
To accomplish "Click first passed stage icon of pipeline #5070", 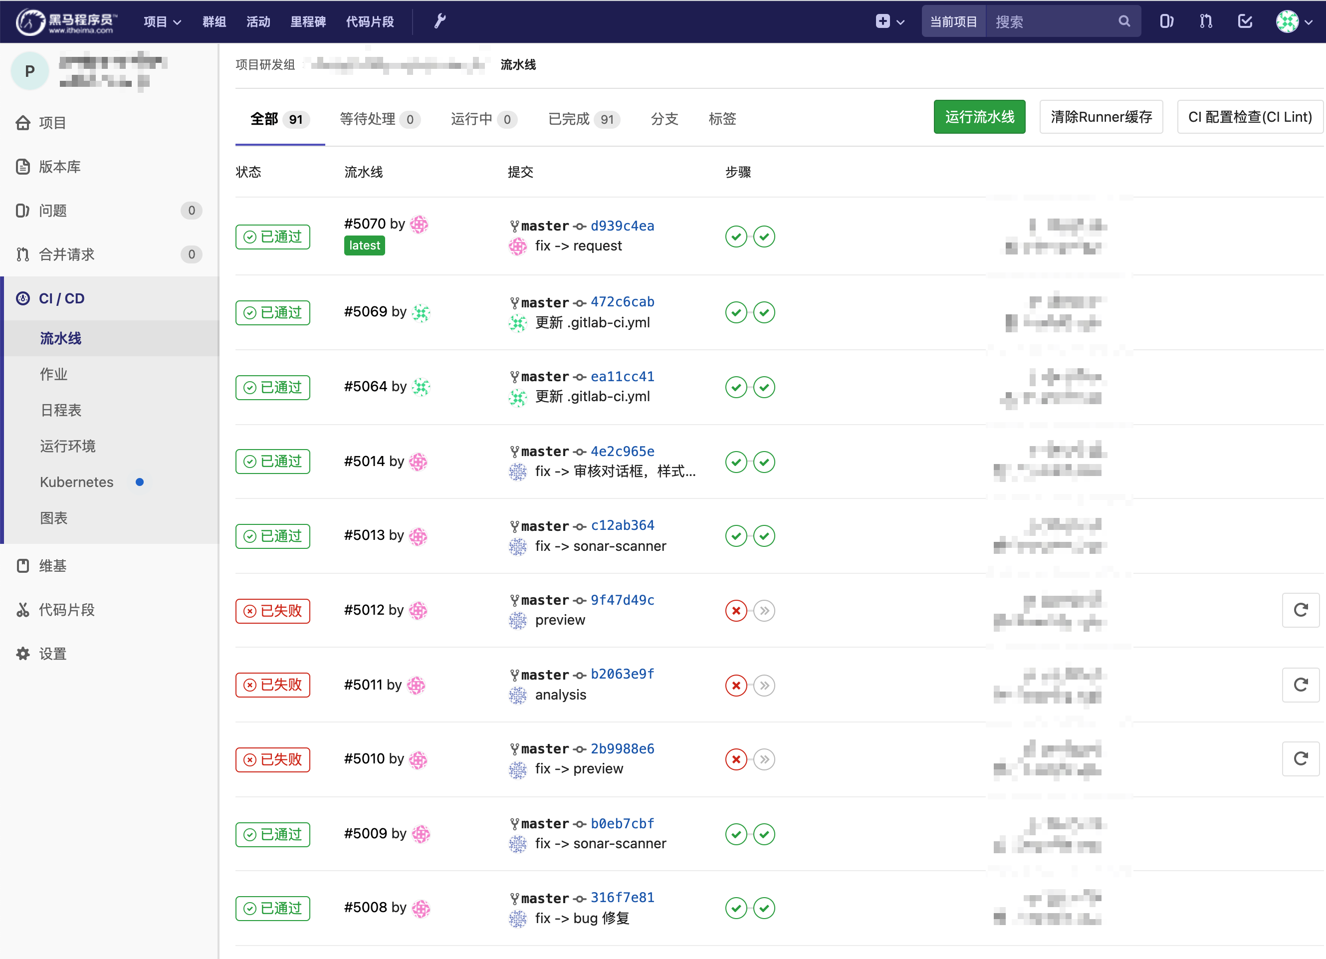I will (x=736, y=236).
